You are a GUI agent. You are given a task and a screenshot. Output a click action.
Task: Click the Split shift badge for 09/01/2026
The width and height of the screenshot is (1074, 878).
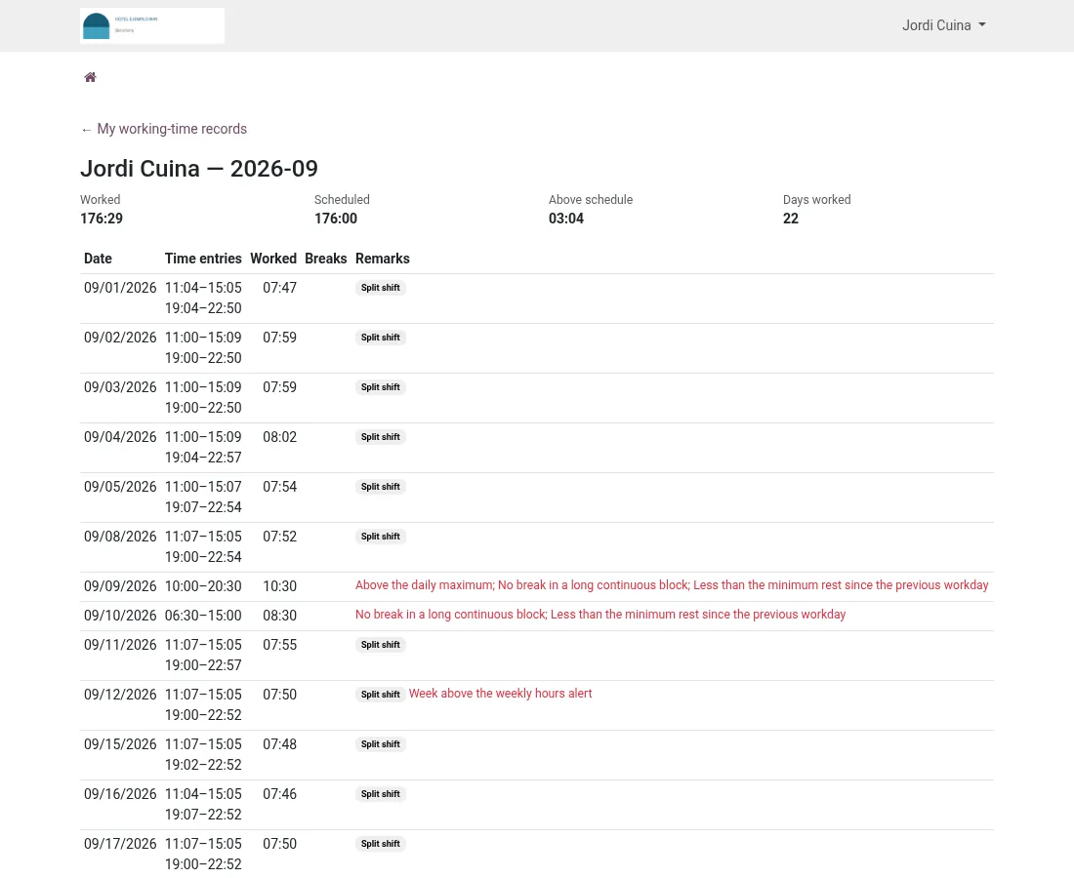[x=381, y=288]
